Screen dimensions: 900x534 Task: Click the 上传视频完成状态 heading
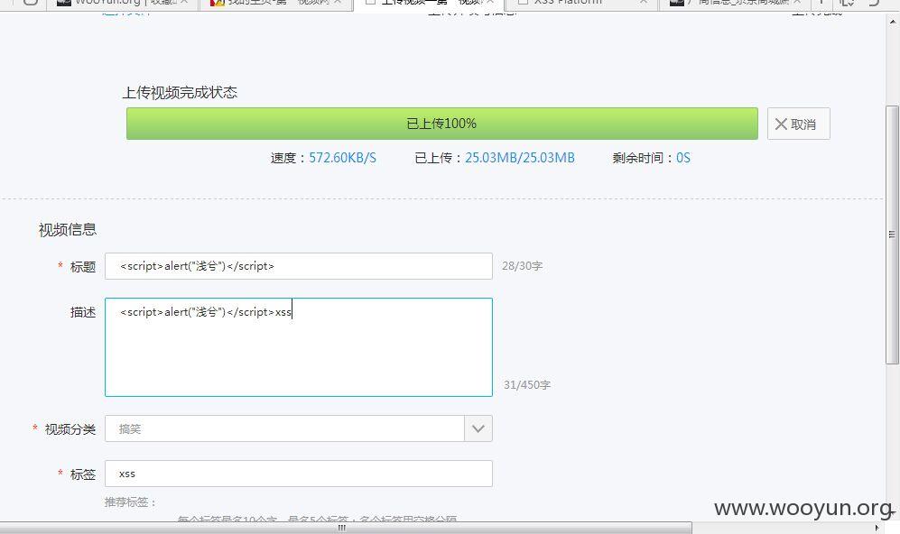(x=180, y=93)
